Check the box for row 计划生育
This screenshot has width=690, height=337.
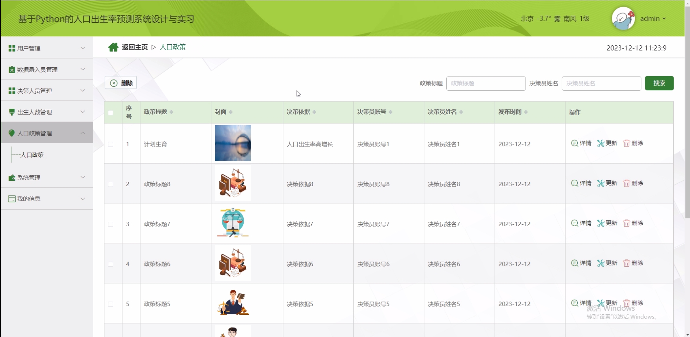(110, 144)
